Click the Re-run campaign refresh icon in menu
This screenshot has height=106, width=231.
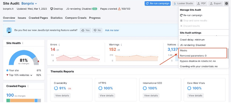181,15
